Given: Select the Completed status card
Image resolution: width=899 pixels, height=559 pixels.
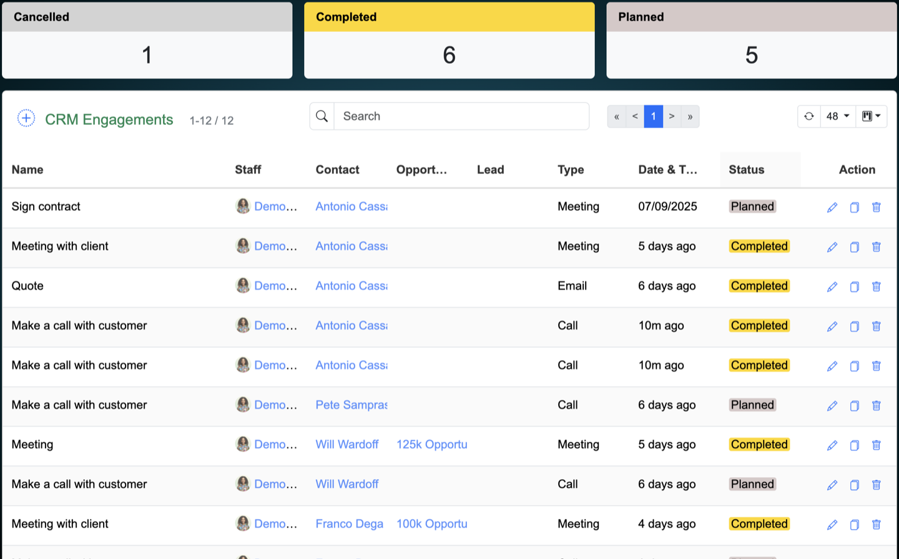Looking at the screenshot, I should (449, 41).
